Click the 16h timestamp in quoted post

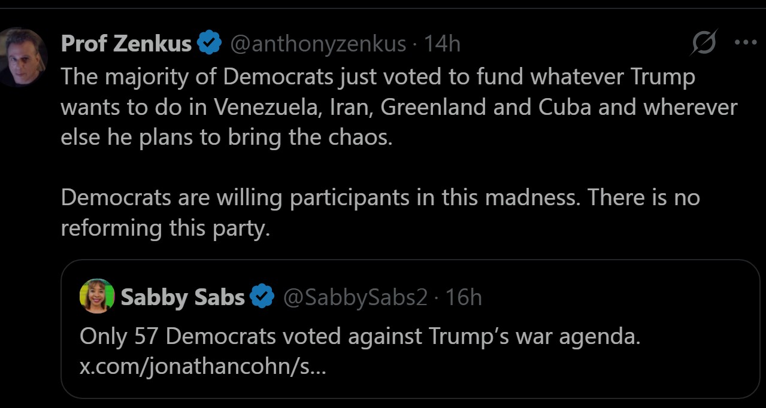coord(464,297)
